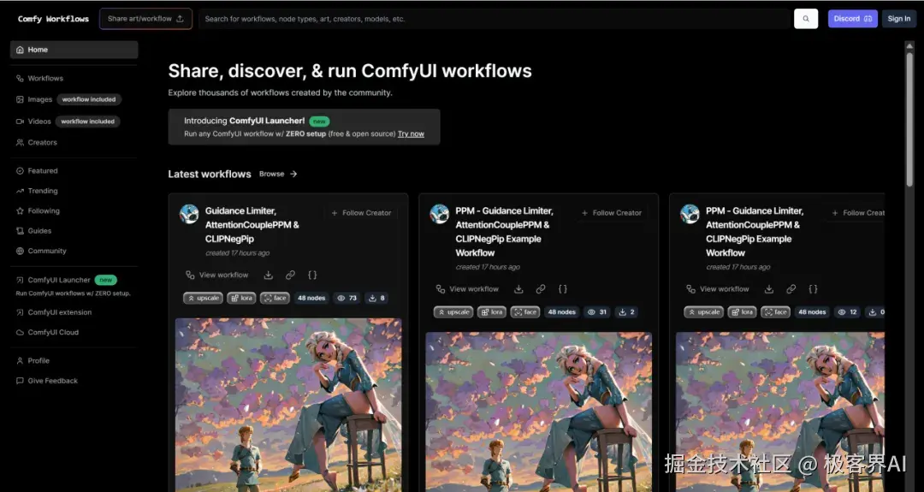Image resolution: width=924 pixels, height=492 pixels.
Task: Open Featured in the sidebar
Action: (37, 171)
